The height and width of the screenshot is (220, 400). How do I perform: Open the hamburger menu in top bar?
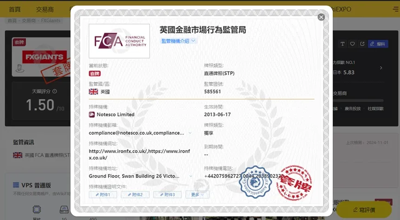click(396, 9)
